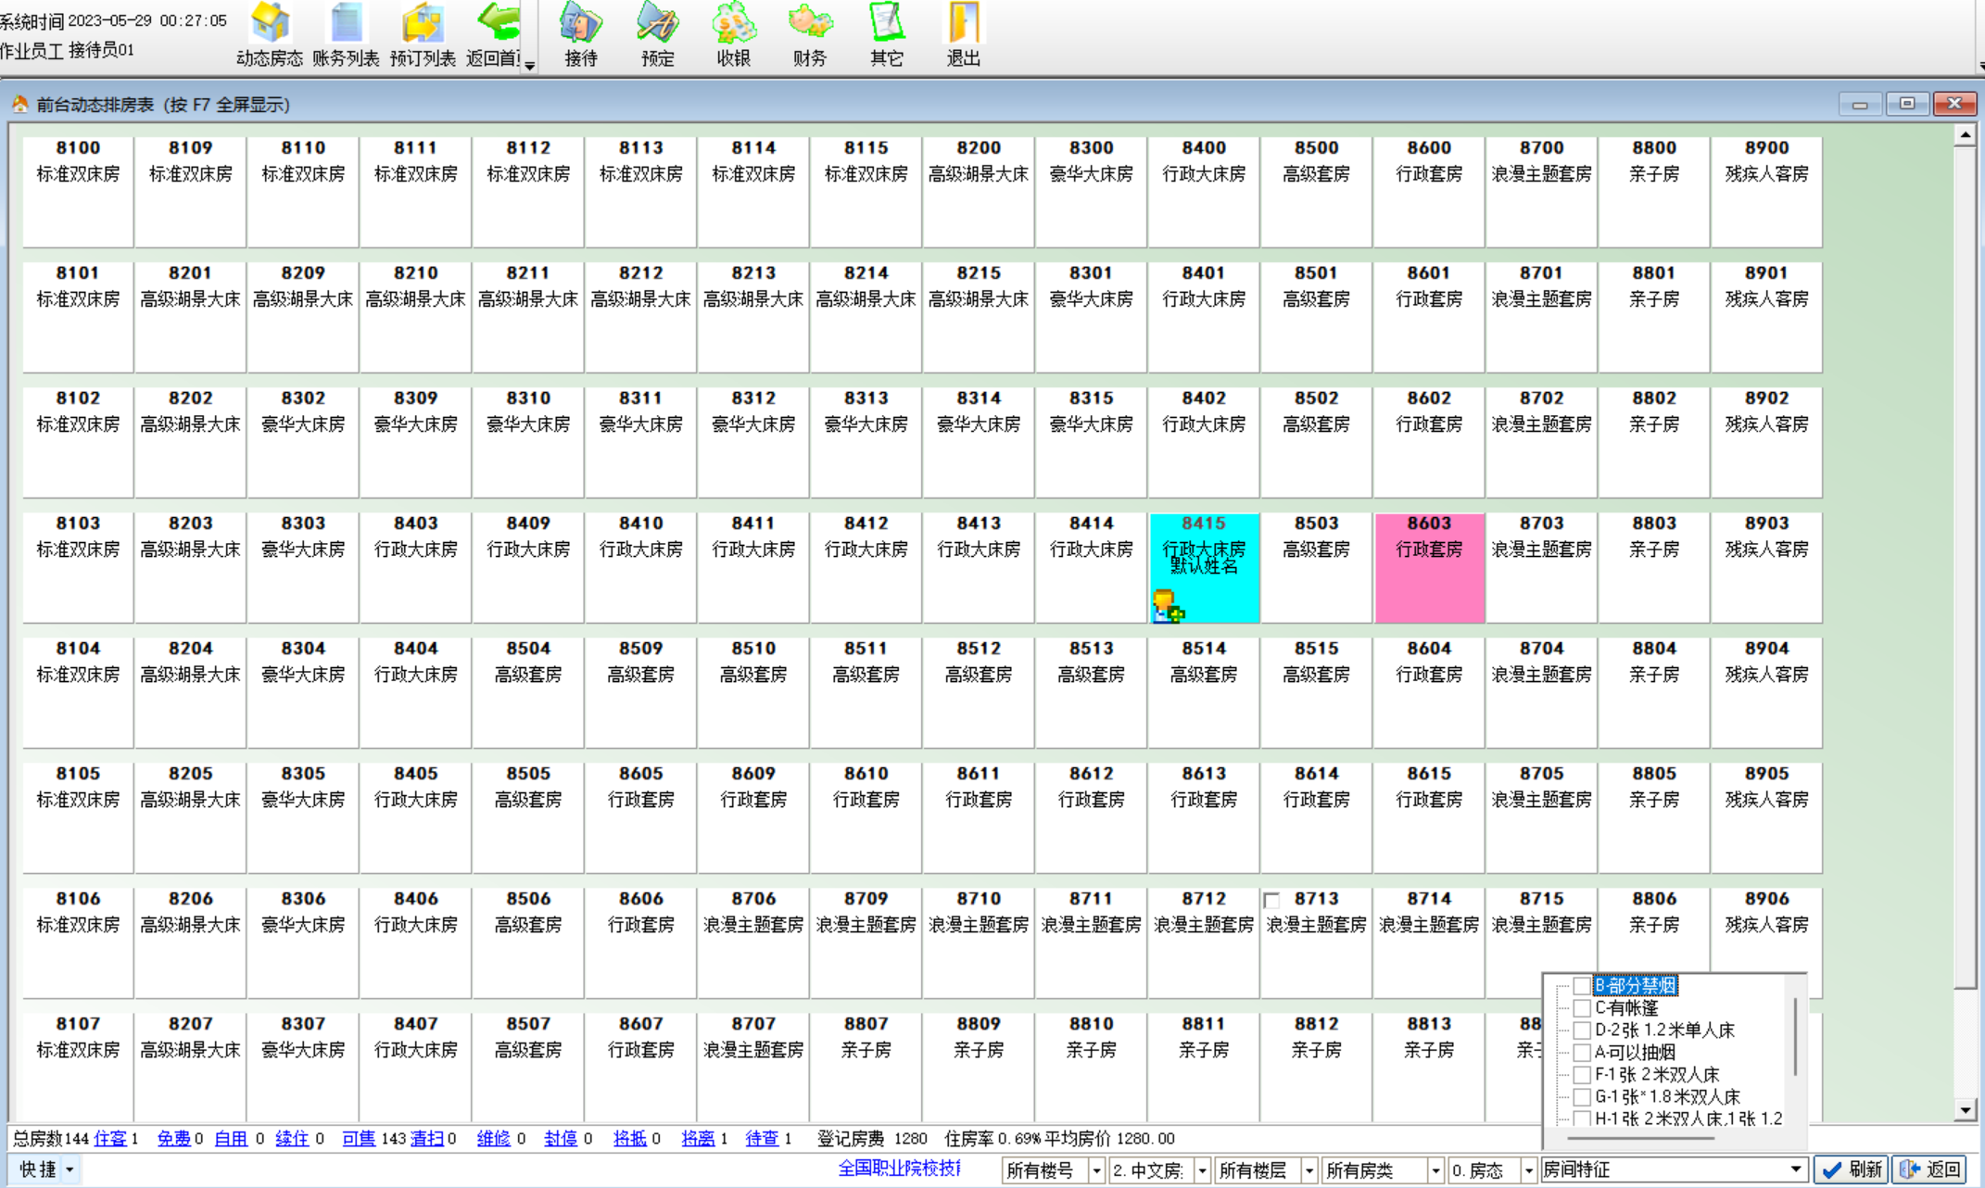Tick the C-有帐篷 checkbox
1985x1188 pixels.
pyautogui.click(x=1582, y=1008)
